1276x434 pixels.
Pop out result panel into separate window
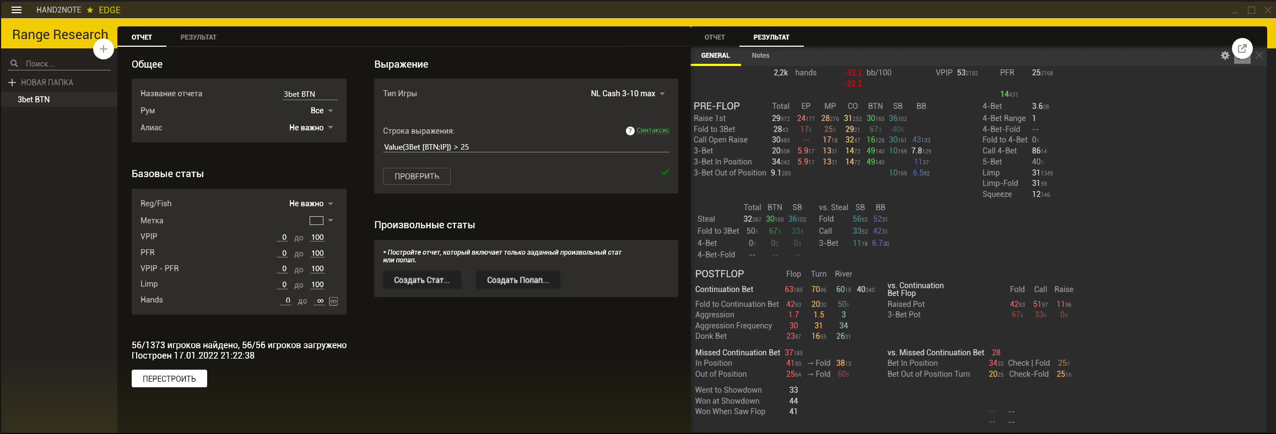pos(1242,49)
